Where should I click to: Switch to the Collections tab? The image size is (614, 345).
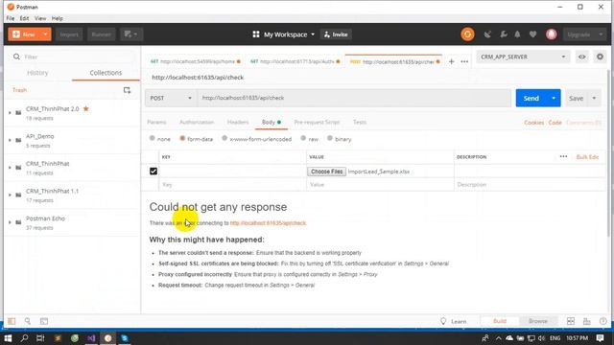[x=106, y=73]
